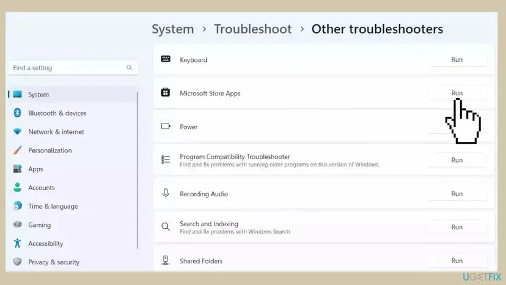Click the Microsoft Store Apps icon
This screenshot has height=285, width=506.
pyautogui.click(x=166, y=92)
